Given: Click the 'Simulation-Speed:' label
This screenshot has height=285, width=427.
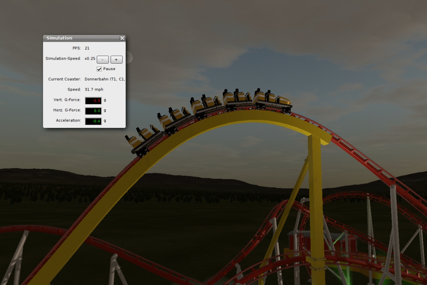Looking at the screenshot, I should tap(63, 59).
